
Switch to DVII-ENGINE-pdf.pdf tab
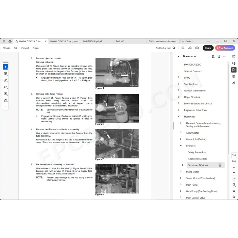click(93, 41)
